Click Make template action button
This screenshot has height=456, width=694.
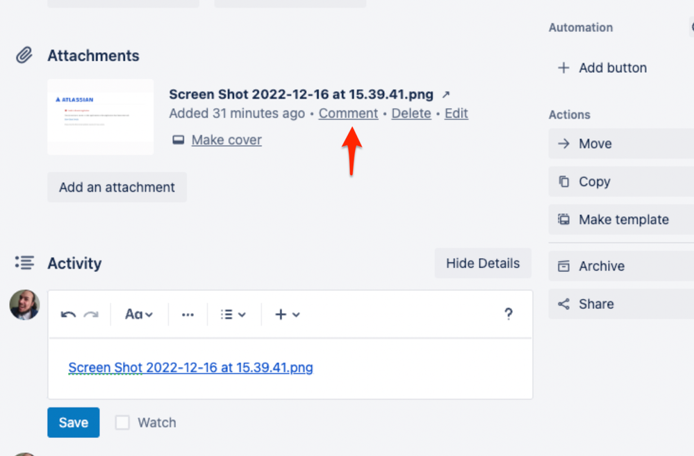point(621,220)
